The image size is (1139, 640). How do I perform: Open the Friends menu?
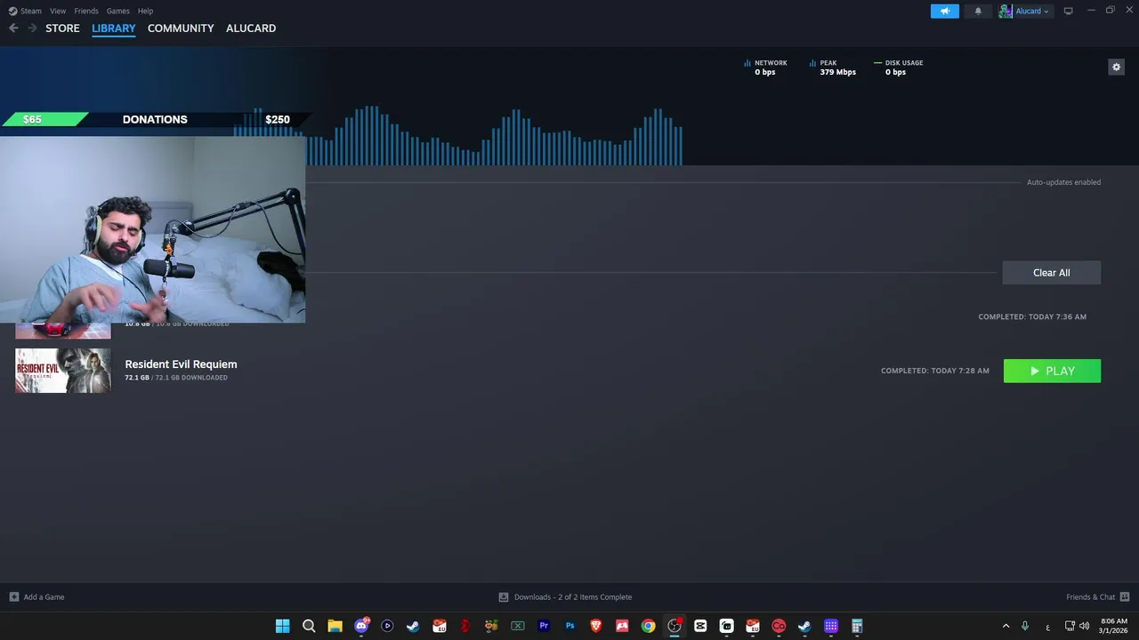(86, 11)
